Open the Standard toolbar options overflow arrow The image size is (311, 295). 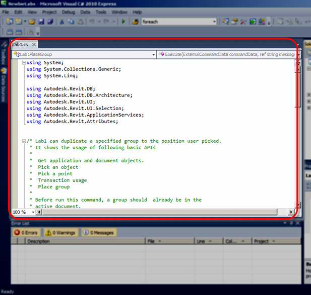[x=269, y=22]
